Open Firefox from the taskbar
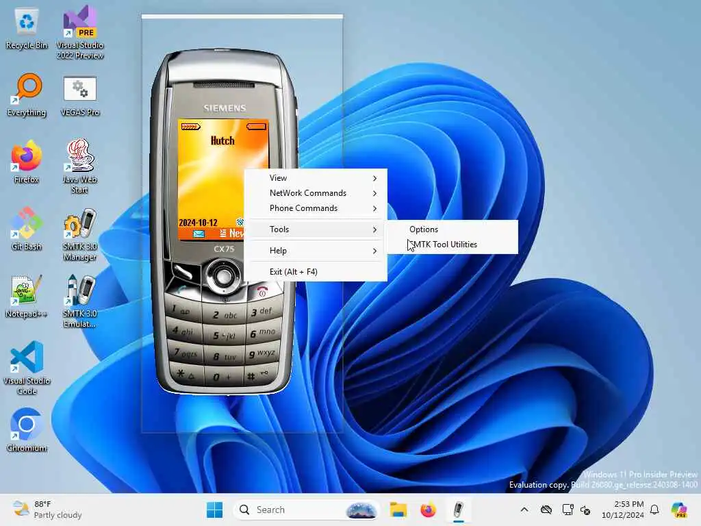 point(428,510)
